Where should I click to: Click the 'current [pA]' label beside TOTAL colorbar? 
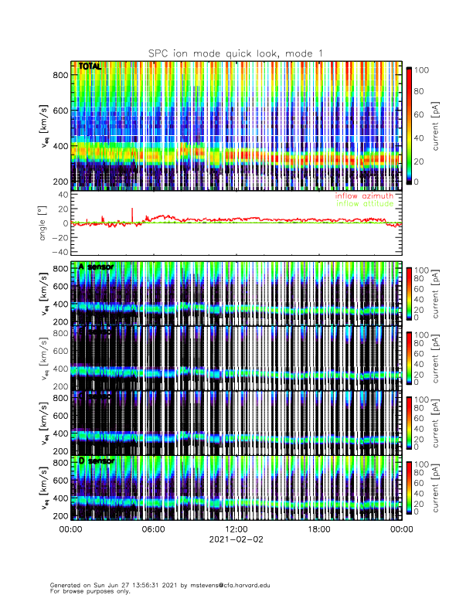pos(436,125)
